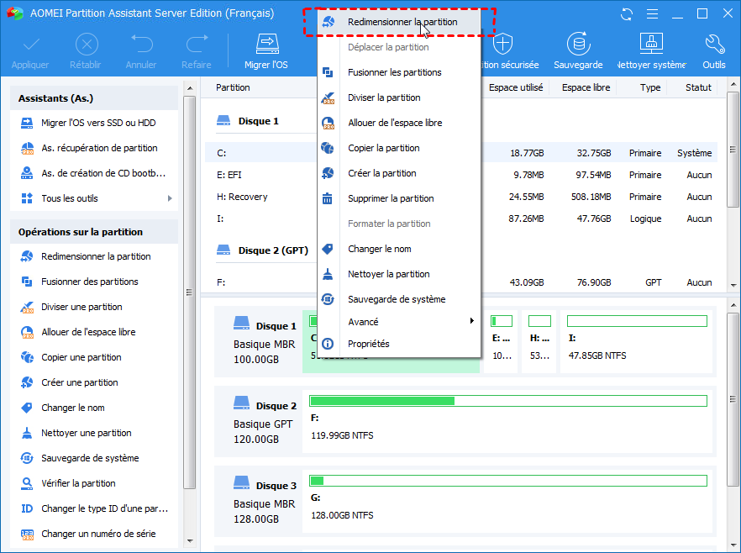Click the Appliquer checkmark toolbar icon
The height and width of the screenshot is (553, 741).
click(31, 45)
